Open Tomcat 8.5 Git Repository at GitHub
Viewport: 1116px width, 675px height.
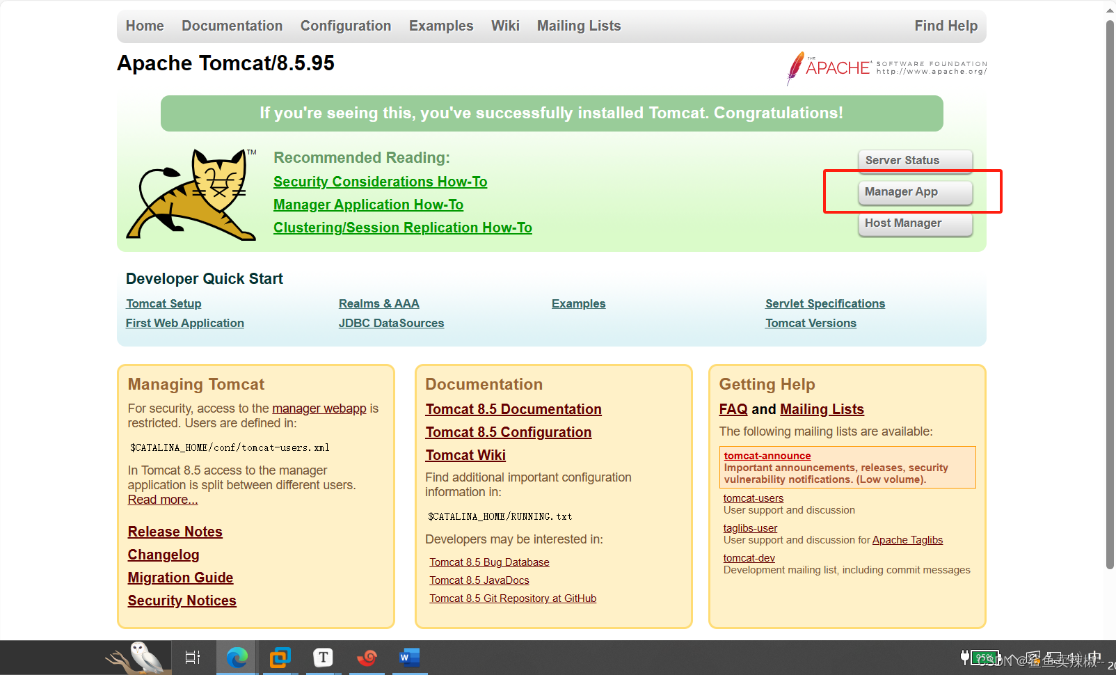(513, 598)
